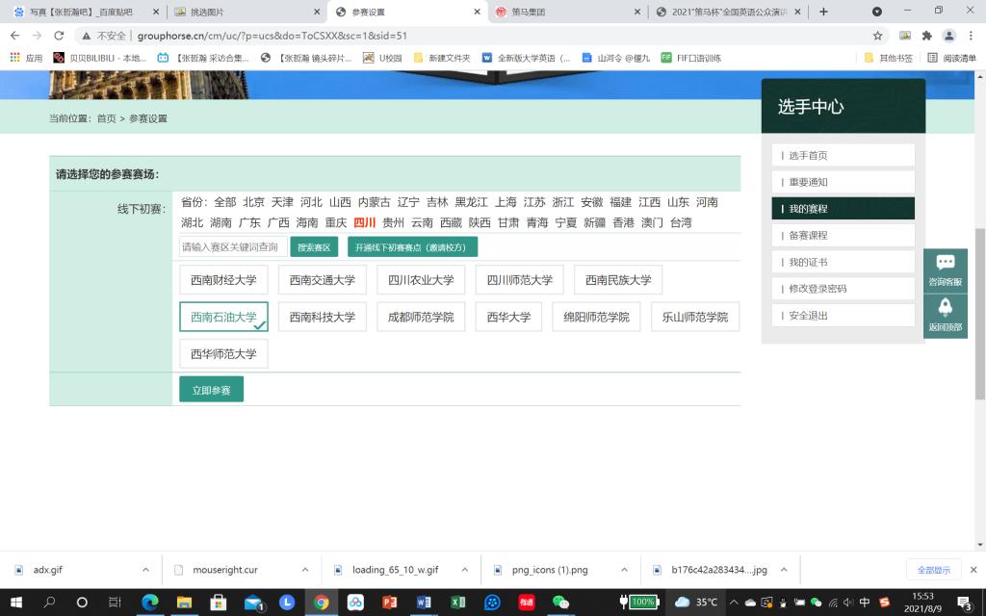Open WeChat from the taskbar
The image size is (986, 616).
click(560, 603)
